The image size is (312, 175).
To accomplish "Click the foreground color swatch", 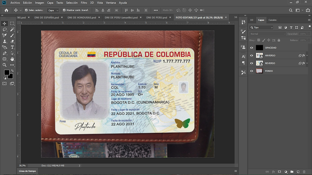I will (7, 72).
